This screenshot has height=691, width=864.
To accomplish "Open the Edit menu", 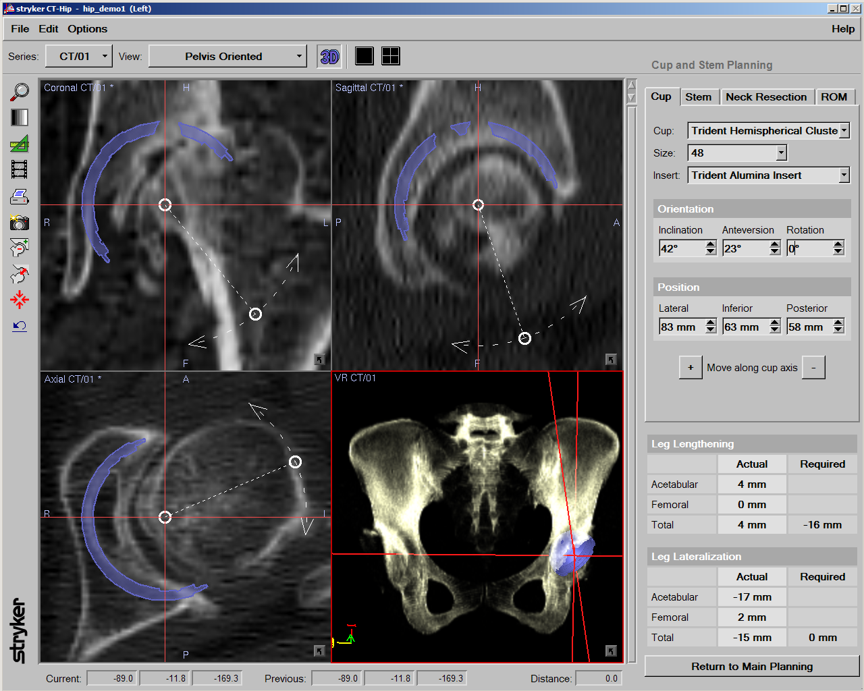I will pyautogui.click(x=49, y=29).
